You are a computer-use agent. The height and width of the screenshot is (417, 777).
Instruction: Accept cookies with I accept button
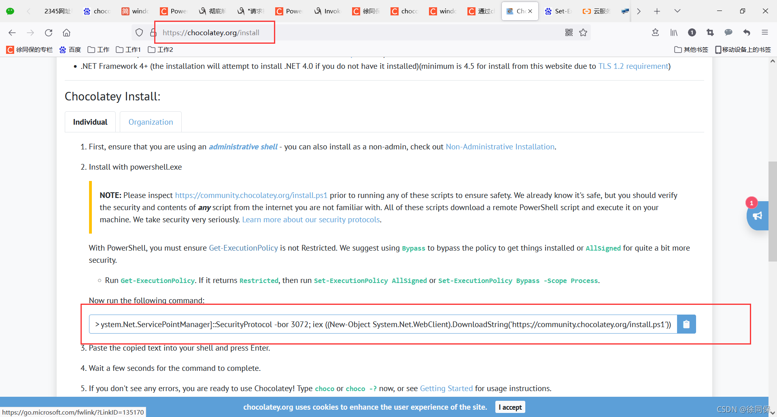(510, 407)
